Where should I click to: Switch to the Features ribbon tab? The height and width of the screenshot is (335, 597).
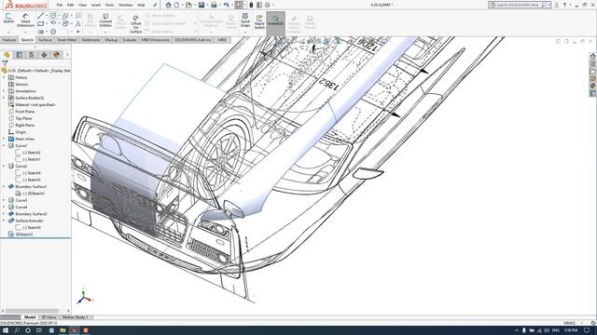pos(9,40)
